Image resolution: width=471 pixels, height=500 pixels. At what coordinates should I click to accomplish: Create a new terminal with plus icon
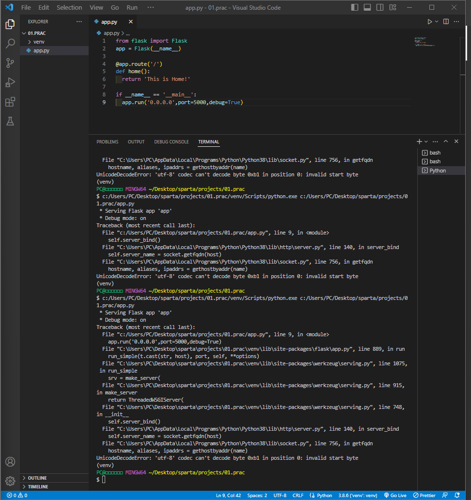(x=419, y=141)
